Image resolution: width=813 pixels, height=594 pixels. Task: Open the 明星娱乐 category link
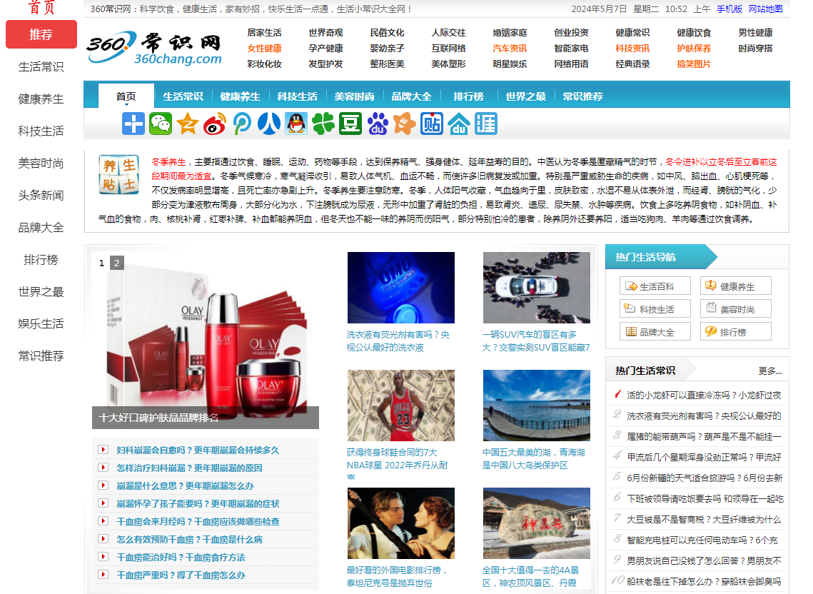[510, 64]
